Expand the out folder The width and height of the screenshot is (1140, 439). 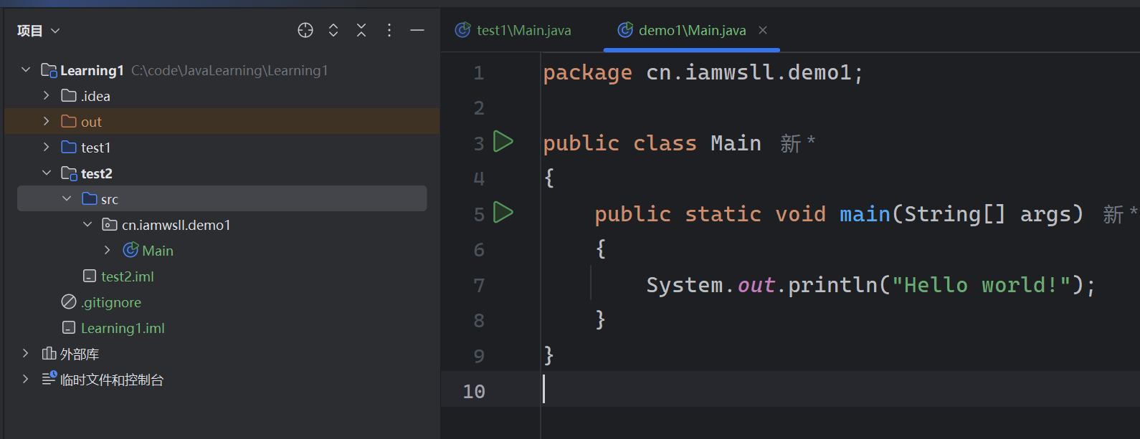(47, 122)
